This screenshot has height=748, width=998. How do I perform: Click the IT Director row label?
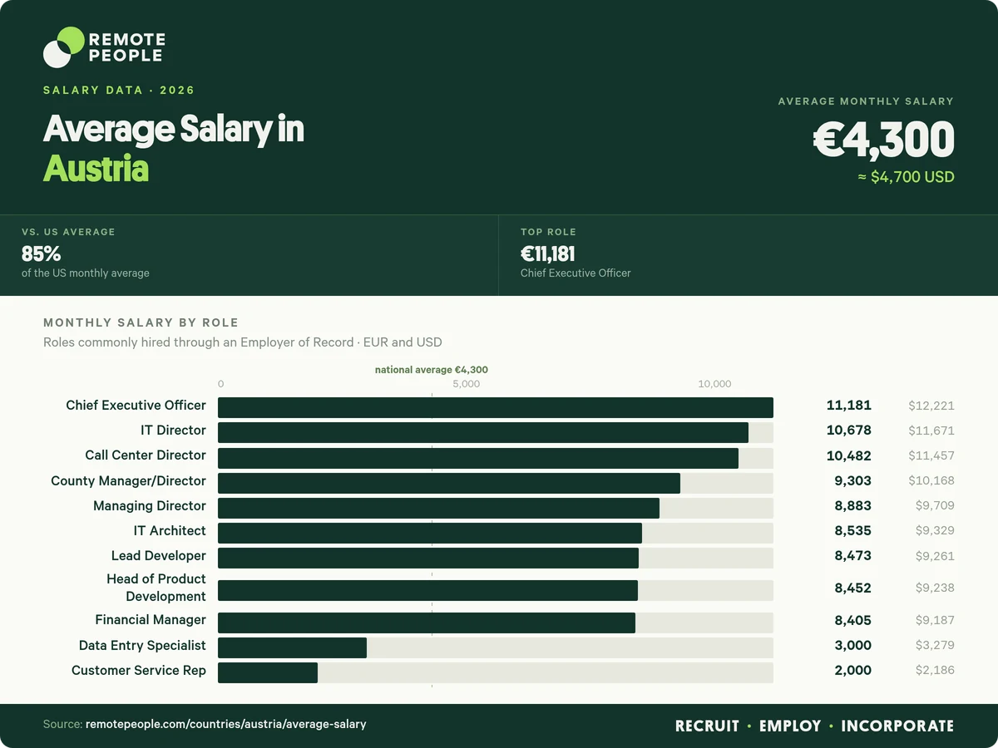[174, 431]
